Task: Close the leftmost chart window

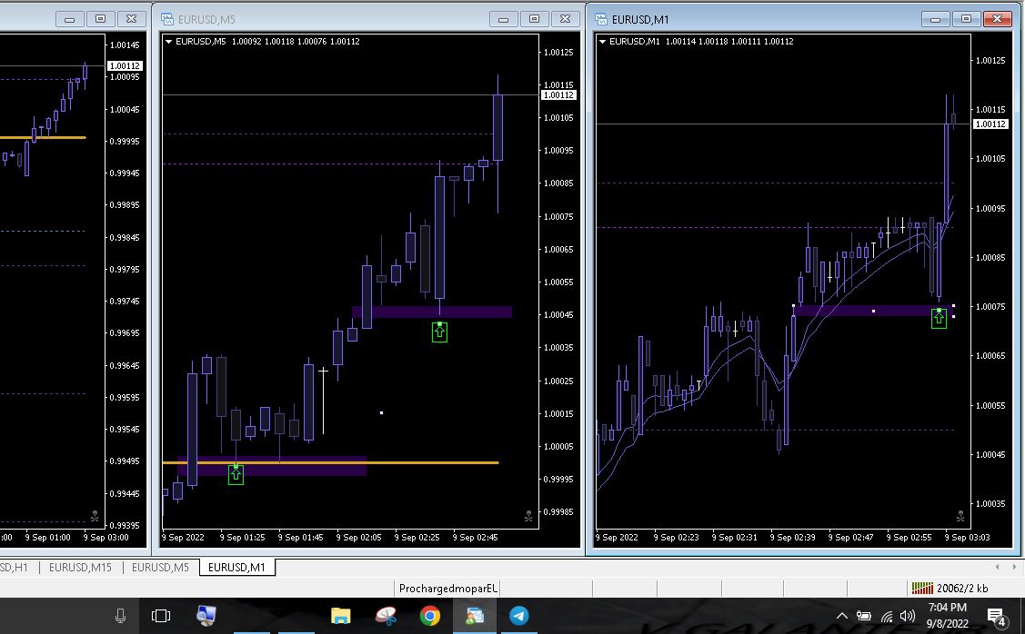Action: (x=131, y=19)
